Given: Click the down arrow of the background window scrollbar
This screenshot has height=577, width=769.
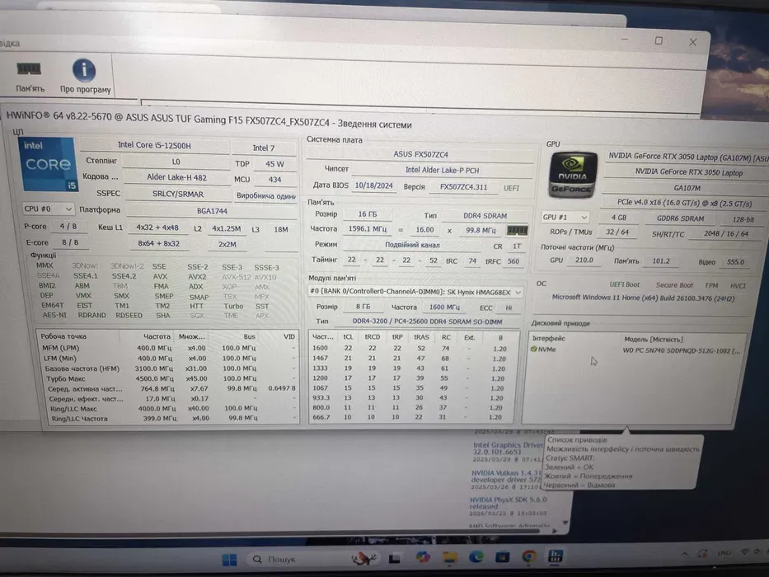Looking at the screenshot, I should pyautogui.click(x=565, y=523).
